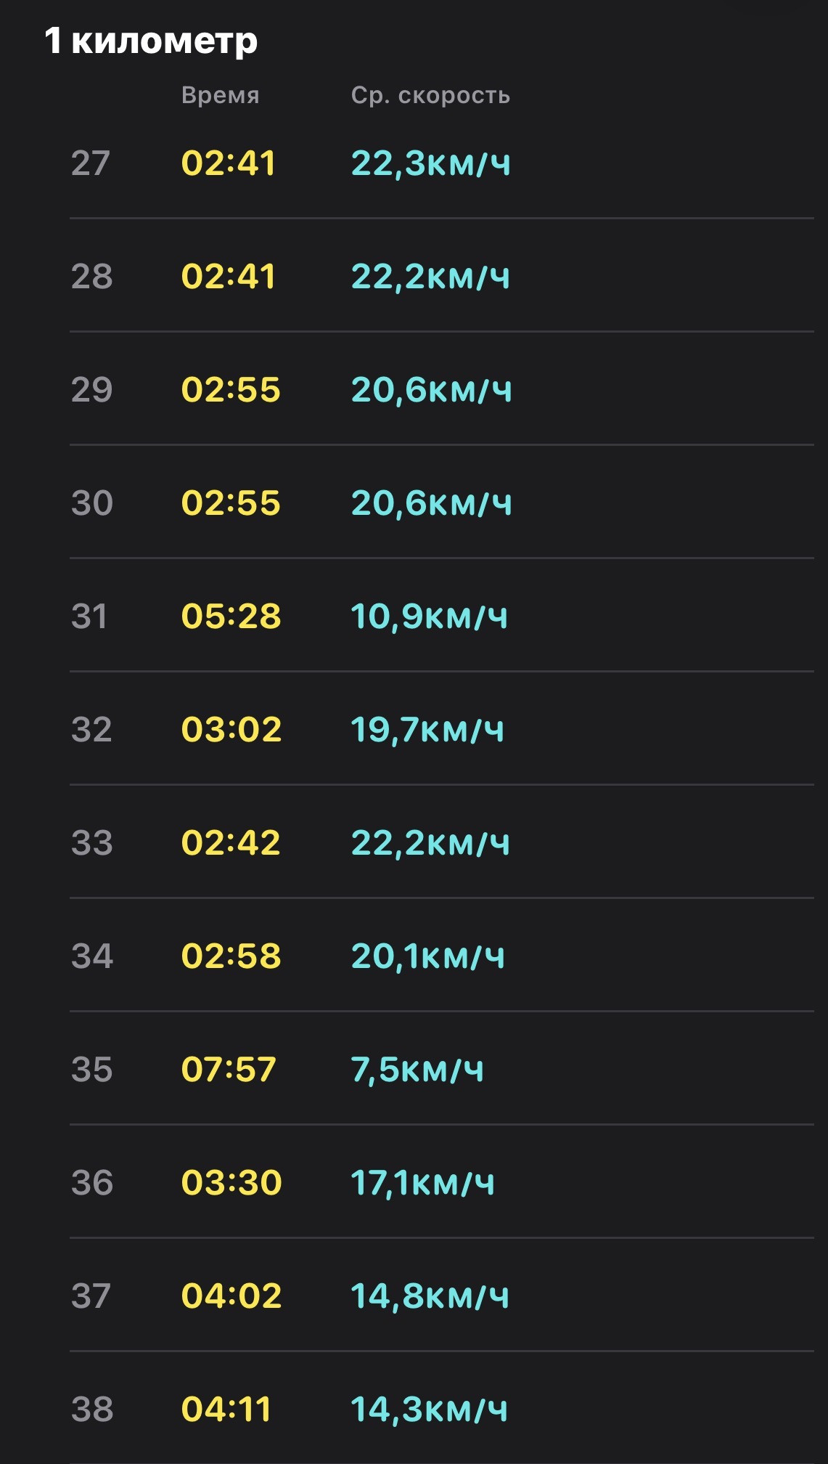Tap the 04:11 time value
The width and height of the screenshot is (828, 1464).
point(226,1410)
